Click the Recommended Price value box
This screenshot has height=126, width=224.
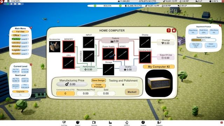[x=86, y=93]
